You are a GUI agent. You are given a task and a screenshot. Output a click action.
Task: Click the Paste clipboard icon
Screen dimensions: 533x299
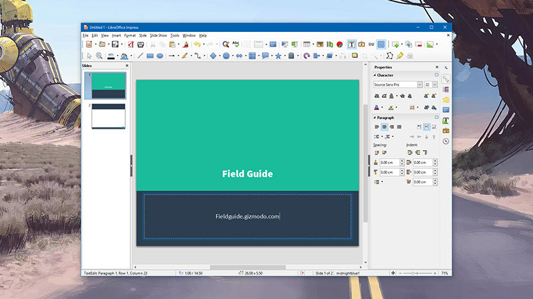point(173,45)
